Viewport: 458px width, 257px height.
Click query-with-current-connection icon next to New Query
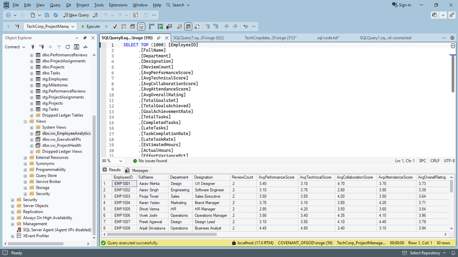tap(95, 15)
